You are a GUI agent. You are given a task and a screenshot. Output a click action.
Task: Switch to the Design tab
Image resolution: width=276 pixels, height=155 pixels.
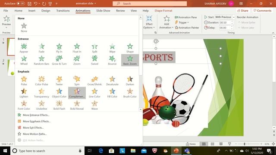(46, 10)
